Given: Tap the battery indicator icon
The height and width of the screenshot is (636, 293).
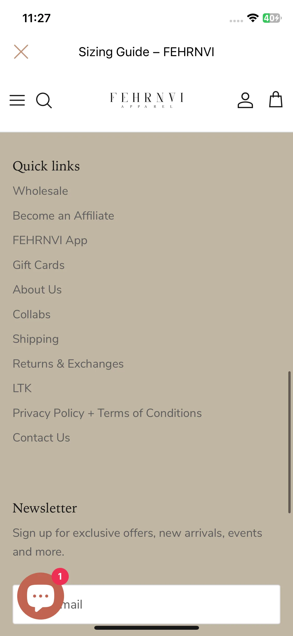Looking at the screenshot, I should pos(272,18).
